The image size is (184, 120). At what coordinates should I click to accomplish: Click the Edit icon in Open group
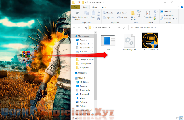coord(155,15)
